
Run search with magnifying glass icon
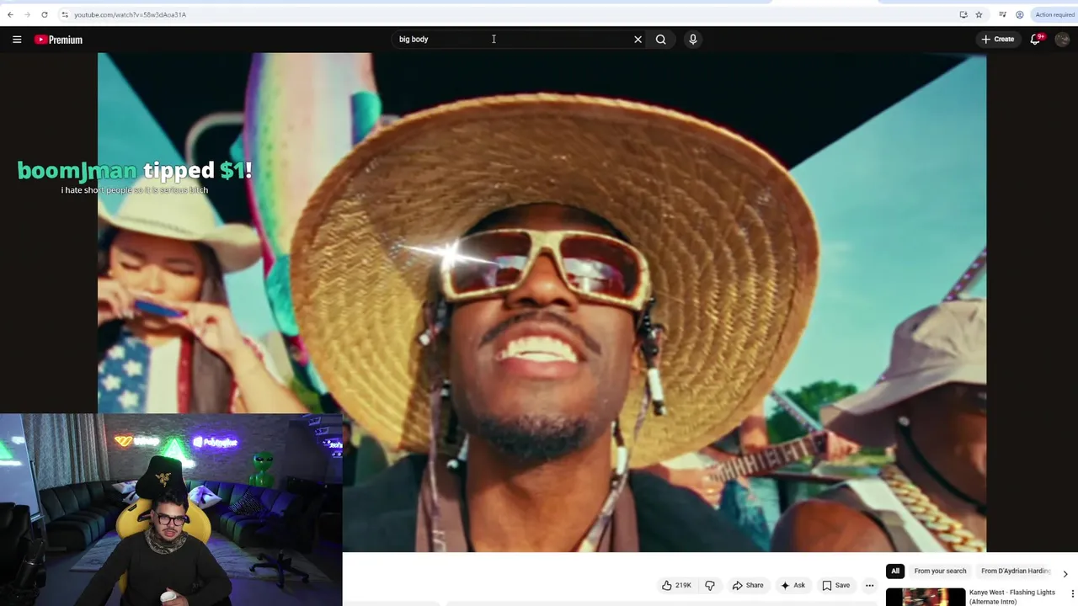[661, 40]
